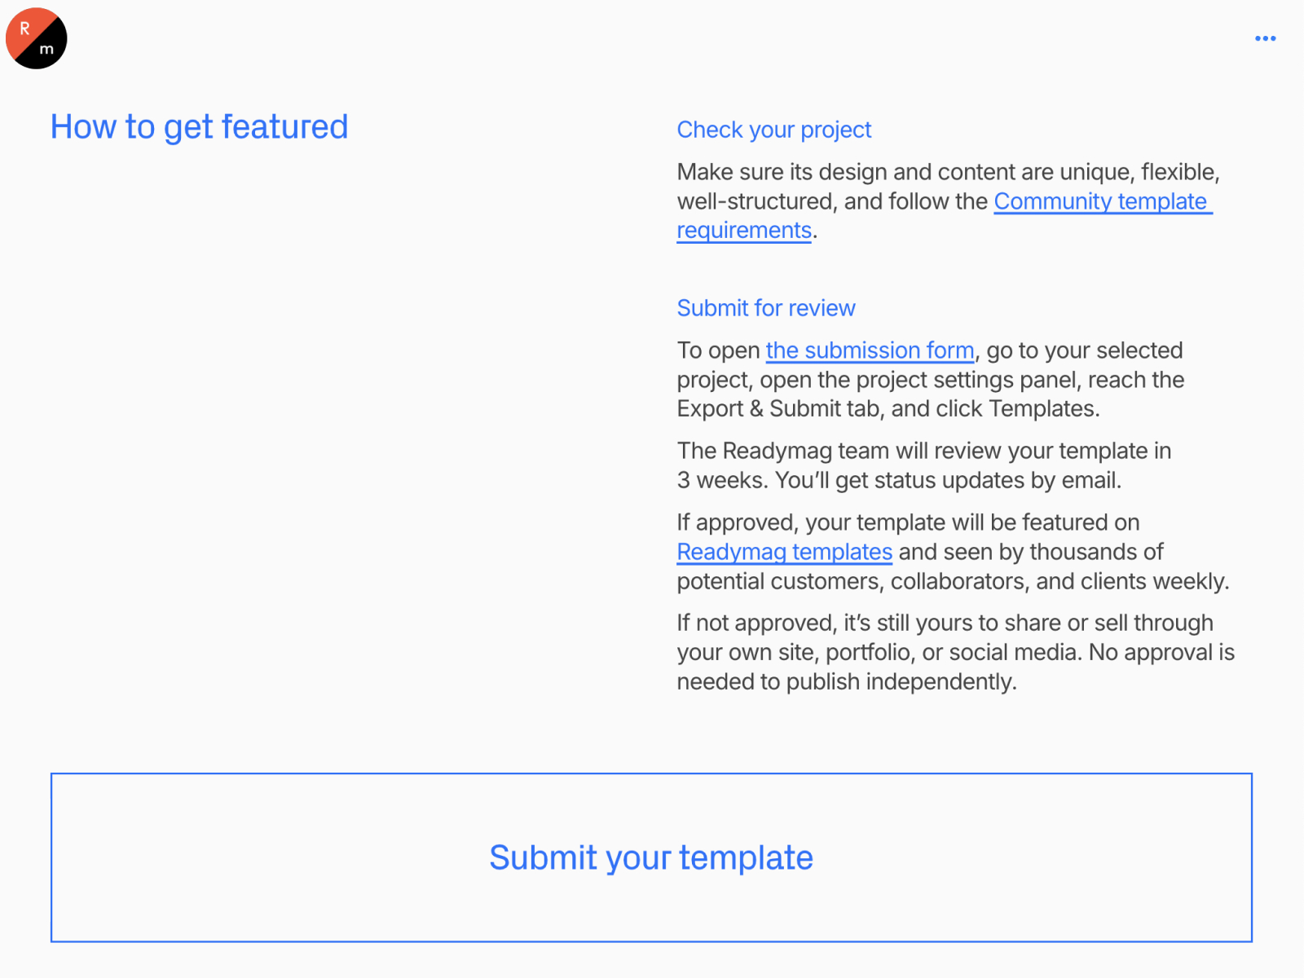
Task: Click the Readymag R/m logo
Action: [36, 38]
